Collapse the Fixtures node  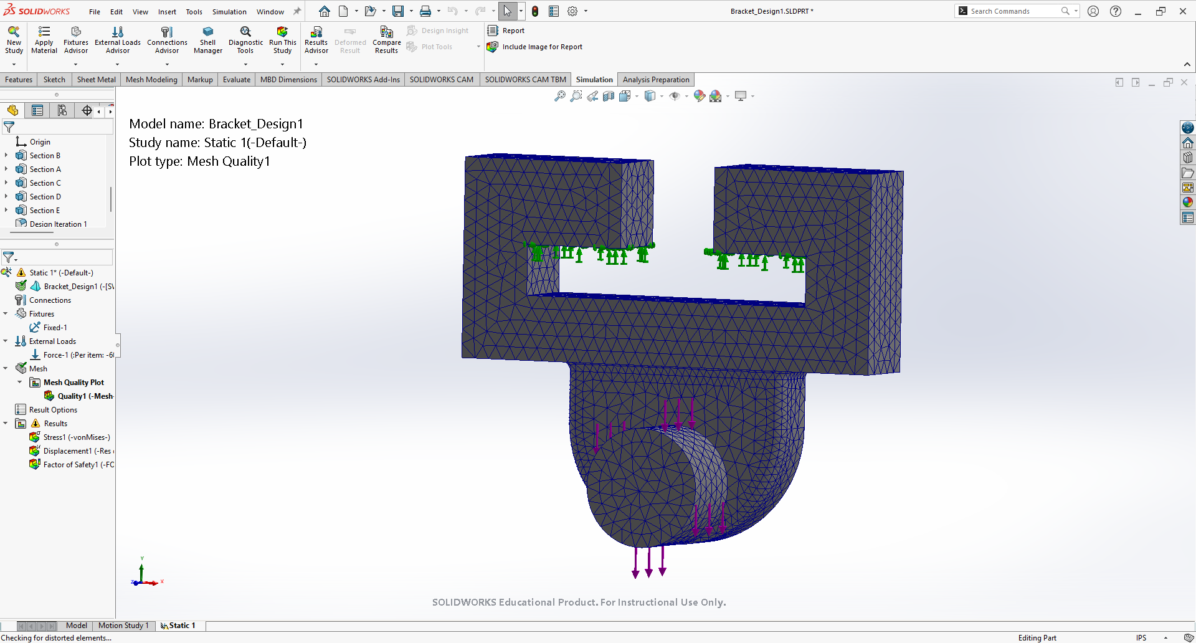(6, 314)
